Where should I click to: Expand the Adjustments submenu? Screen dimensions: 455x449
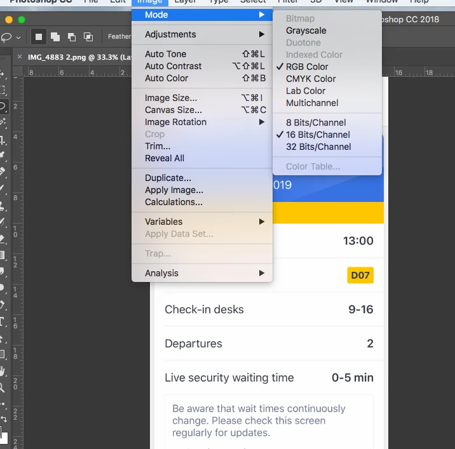pyautogui.click(x=202, y=34)
